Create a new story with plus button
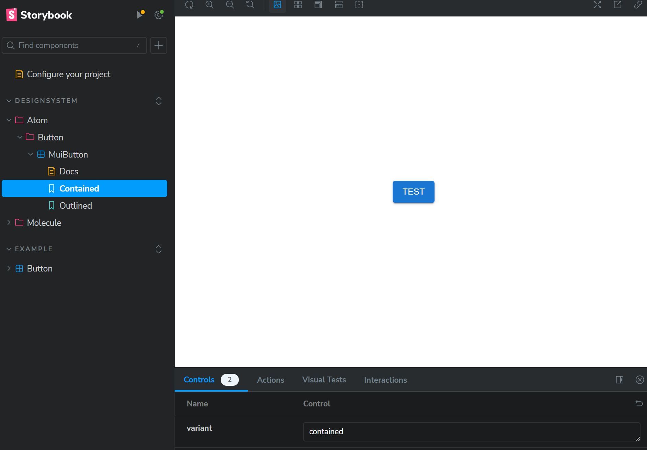The width and height of the screenshot is (647, 450). [x=159, y=45]
